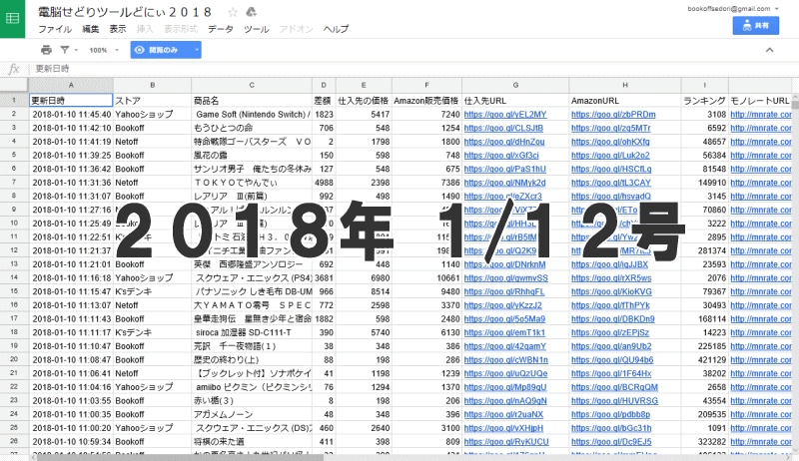Open the ツール menu
Image resolution: width=799 pixels, height=461 pixels.
pos(256,29)
